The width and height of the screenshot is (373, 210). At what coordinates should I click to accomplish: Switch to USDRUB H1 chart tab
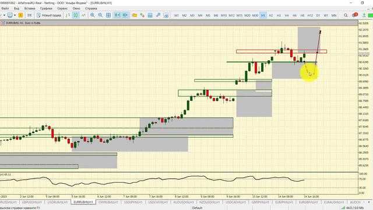tap(58, 202)
